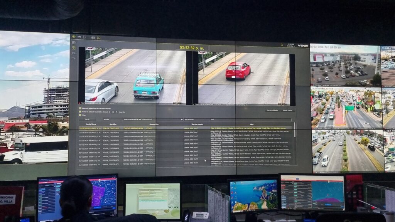395x222 pixels.
Task: Click the second icon in the top toolbar
Action: [79, 37]
